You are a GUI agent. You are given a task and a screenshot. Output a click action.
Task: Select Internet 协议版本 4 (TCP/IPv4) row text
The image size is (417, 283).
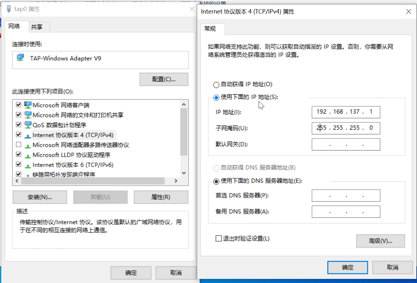tap(73, 135)
